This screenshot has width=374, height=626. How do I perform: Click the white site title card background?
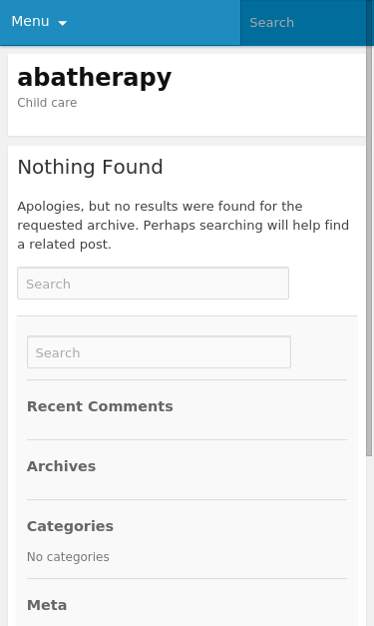pos(267,95)
